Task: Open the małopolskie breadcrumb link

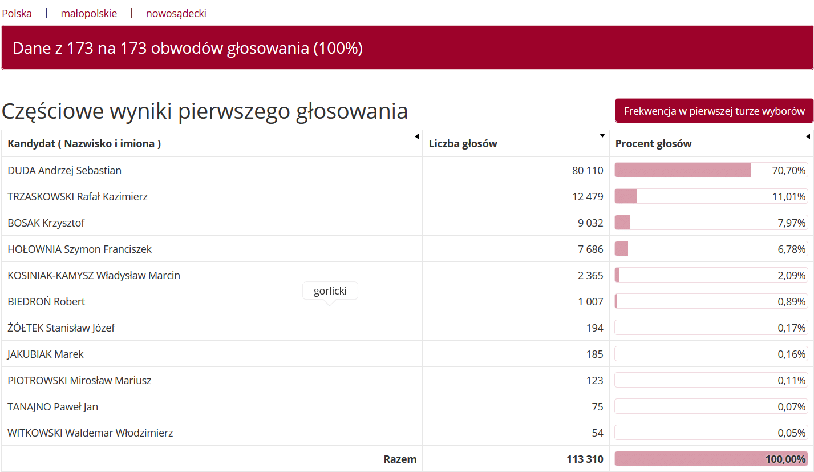Action: click(x=89, y=14)
